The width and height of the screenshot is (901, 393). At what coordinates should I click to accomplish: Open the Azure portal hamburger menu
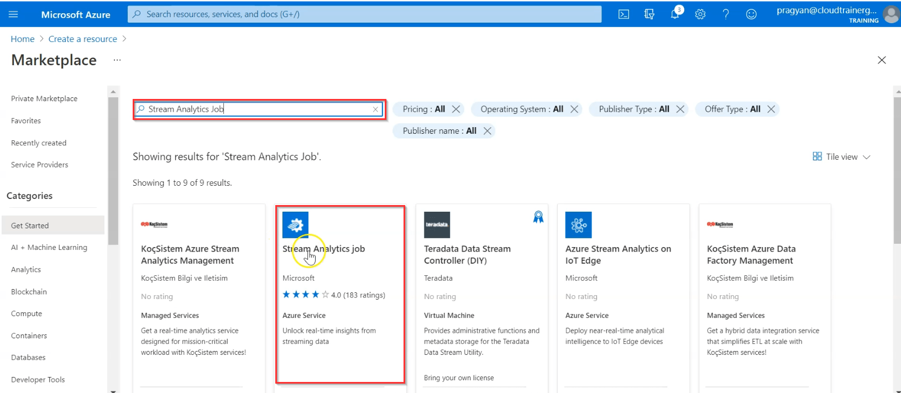[x=13, y=14]
